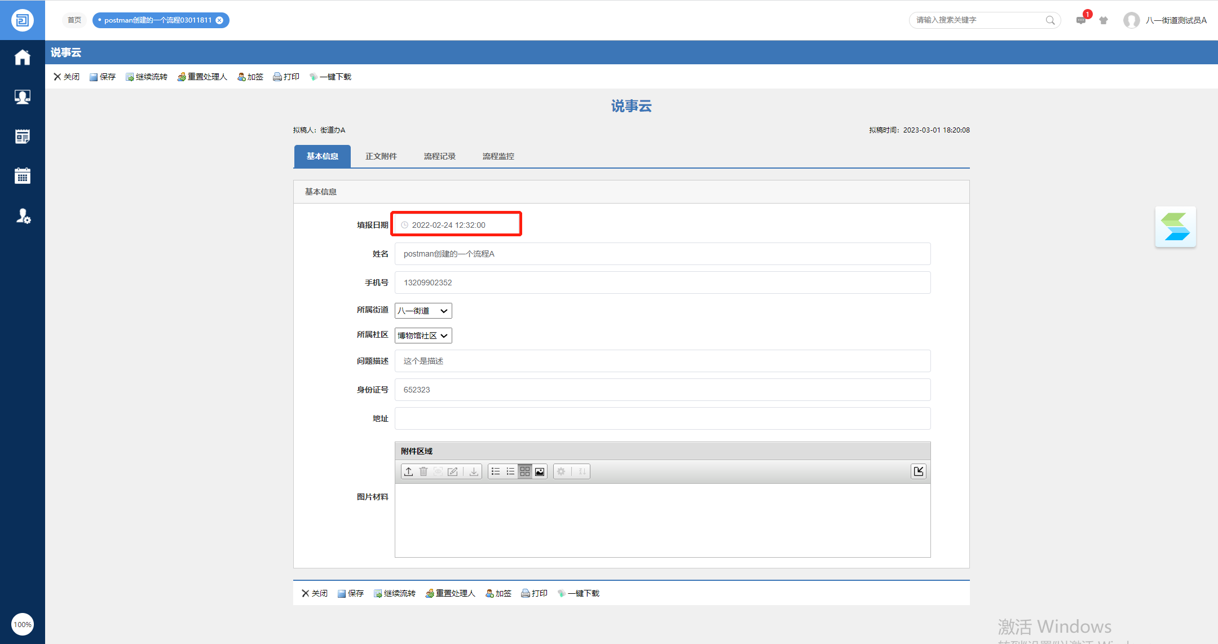Image resolution: width=1218 pixels, height=644 pixels.
Task: Switch attachments to image view
Action: pos(540,471)
